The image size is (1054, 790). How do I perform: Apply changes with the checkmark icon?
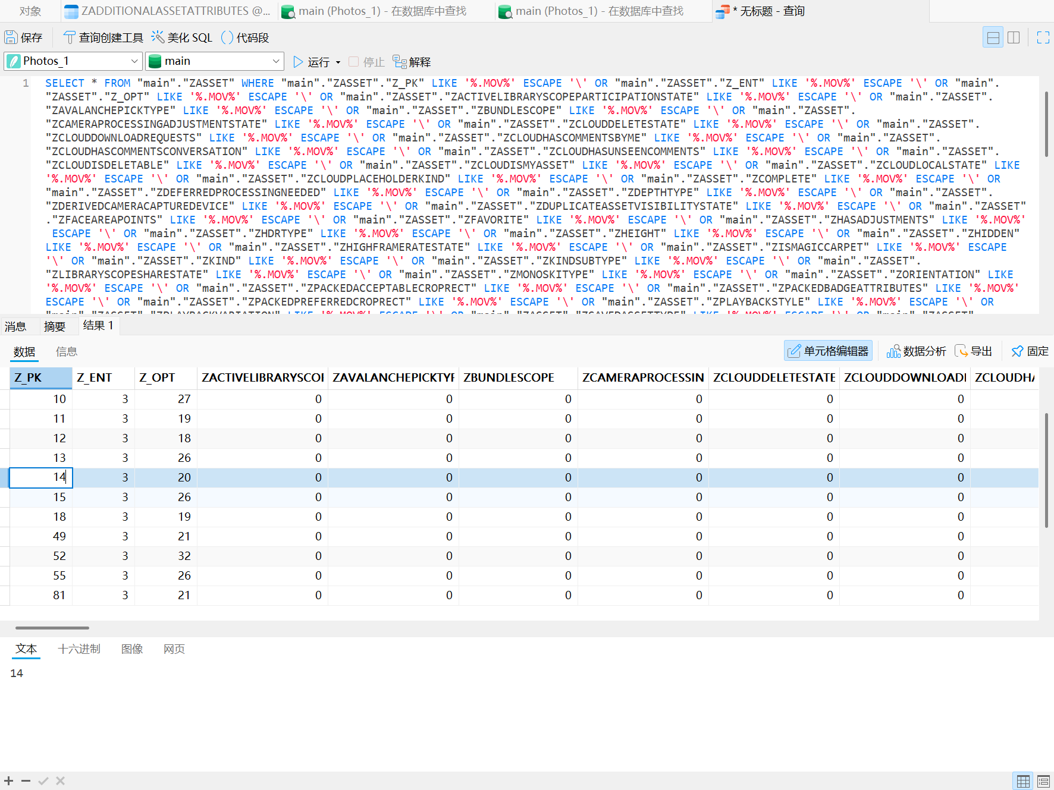[43, 780]
